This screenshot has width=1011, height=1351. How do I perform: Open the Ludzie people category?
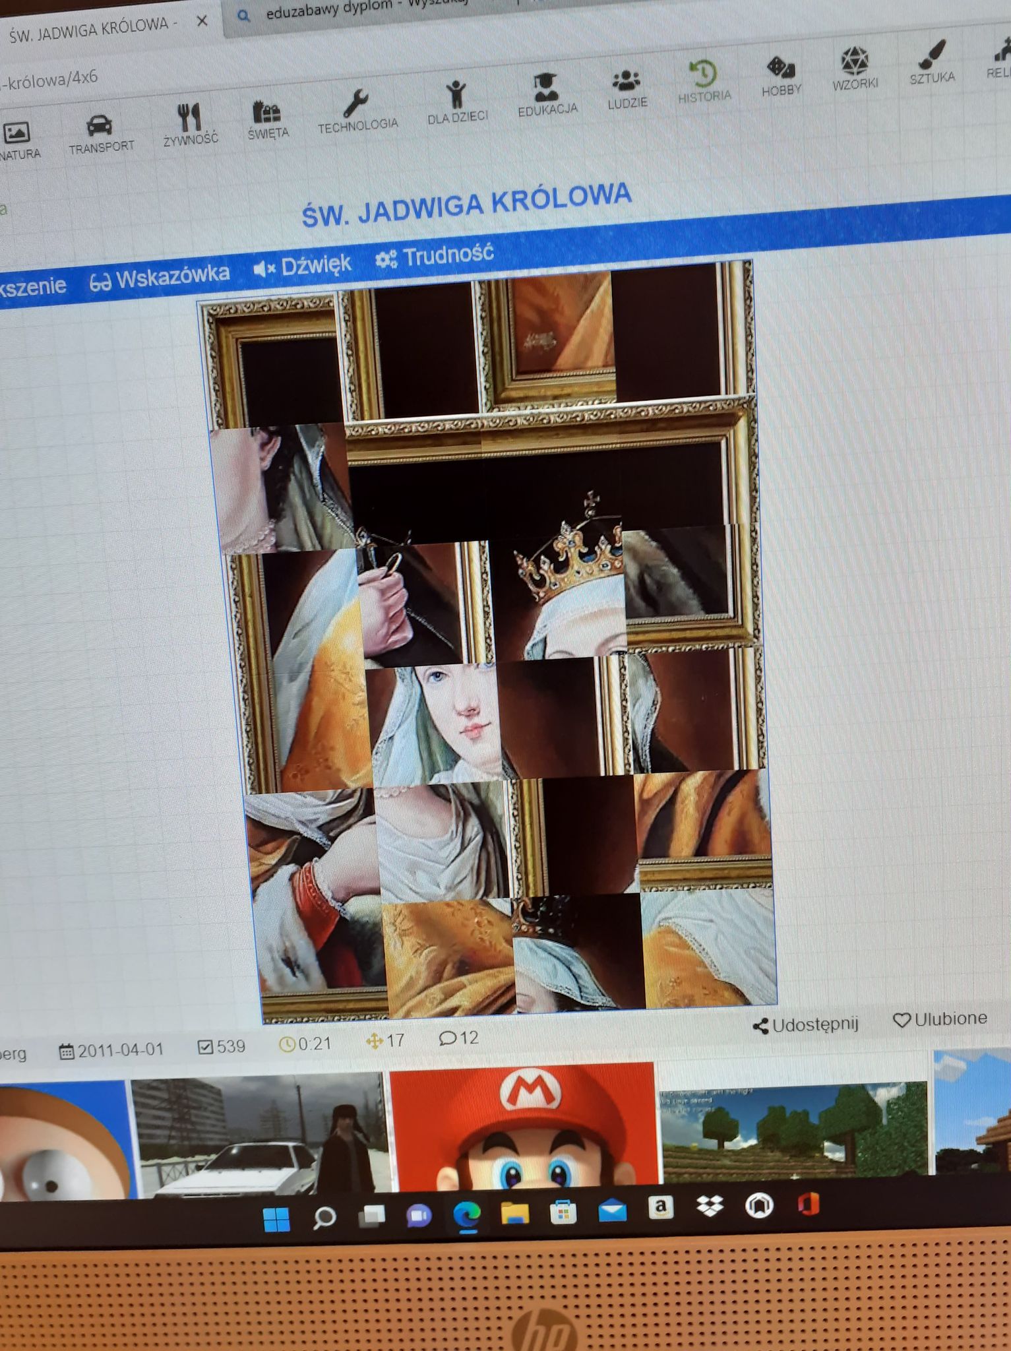[627, 89]
